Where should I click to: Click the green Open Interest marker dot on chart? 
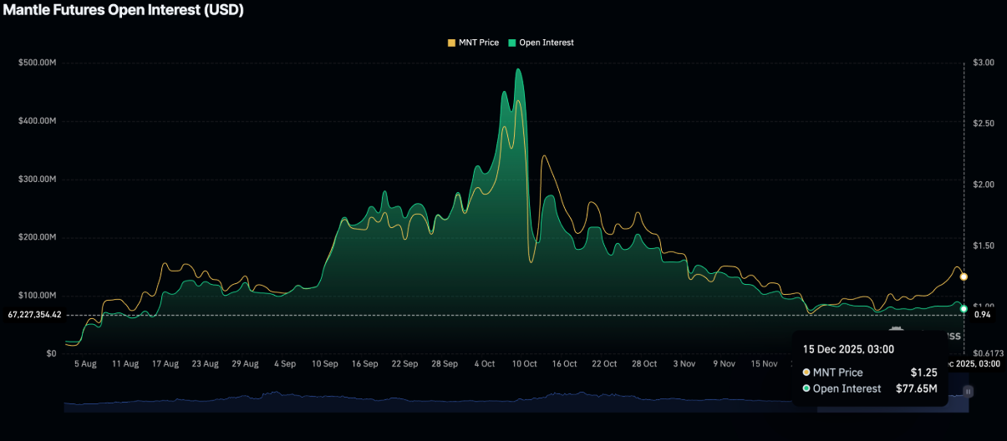coord(964,309)
